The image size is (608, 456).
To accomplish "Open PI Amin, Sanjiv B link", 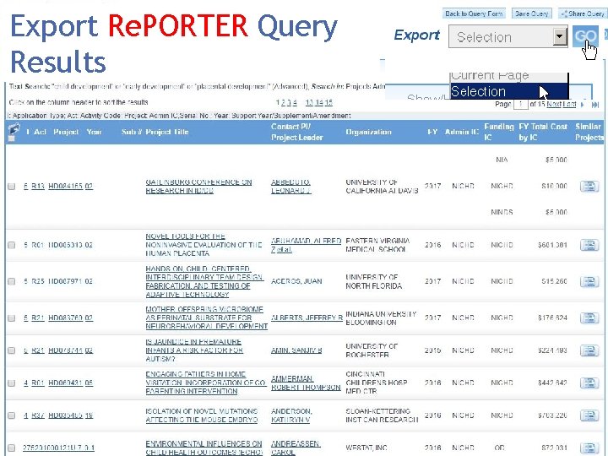I will pos(296,350).
